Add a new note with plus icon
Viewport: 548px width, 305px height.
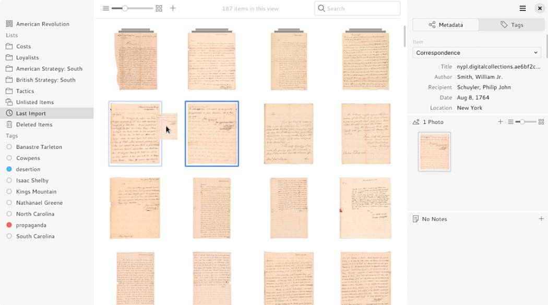[x=541, y=219]
